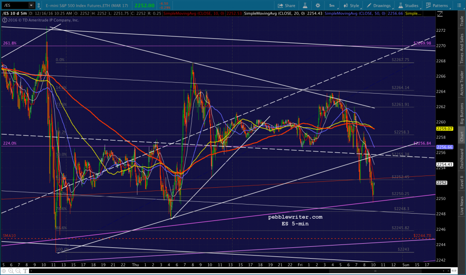
Task: Open chart settings gear icon
Action: coord(318,5)
